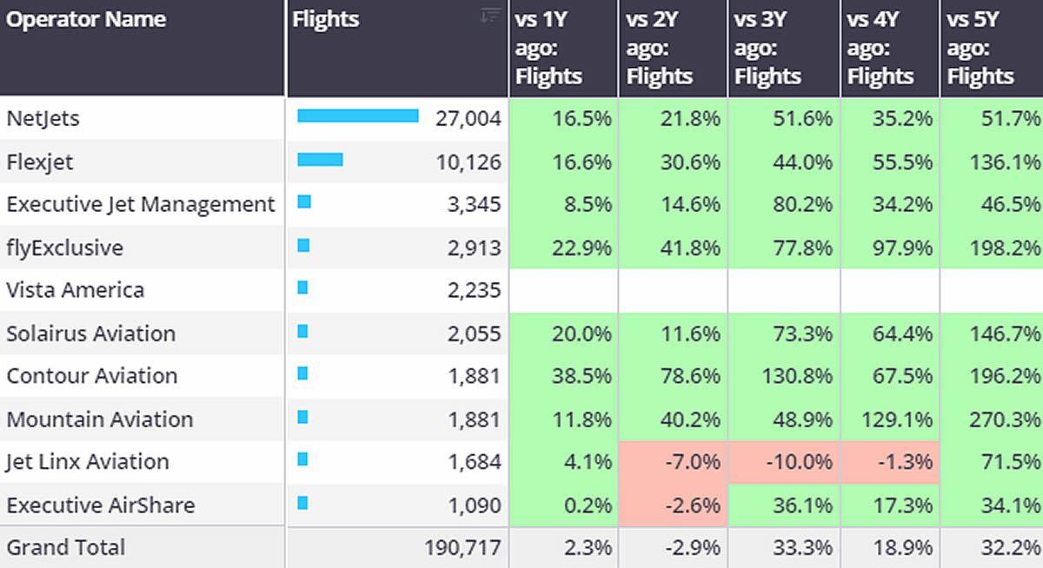
Task: Click Jet Linx Aviation flight count 1,684
Action: 474,462
